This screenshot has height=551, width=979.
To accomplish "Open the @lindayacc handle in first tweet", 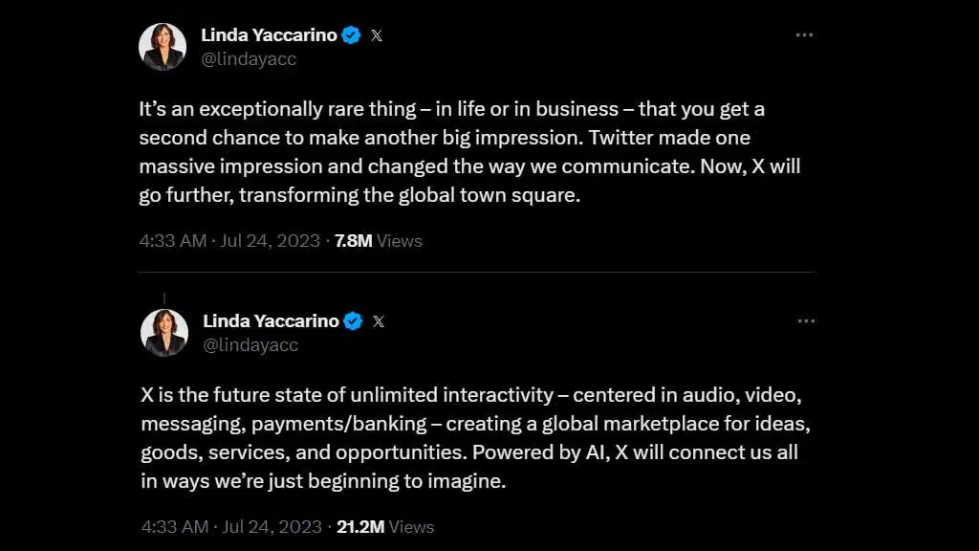I will [x=249, y=59].
